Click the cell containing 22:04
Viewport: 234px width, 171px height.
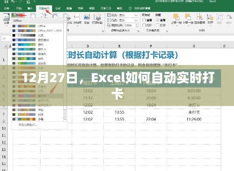(x=151, y=119)
